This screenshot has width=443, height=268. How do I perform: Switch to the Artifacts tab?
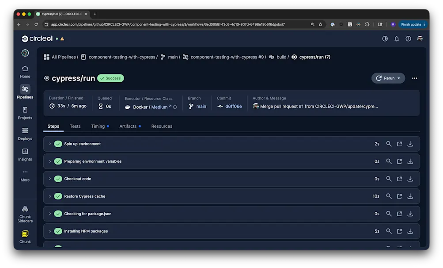point(130,126)
